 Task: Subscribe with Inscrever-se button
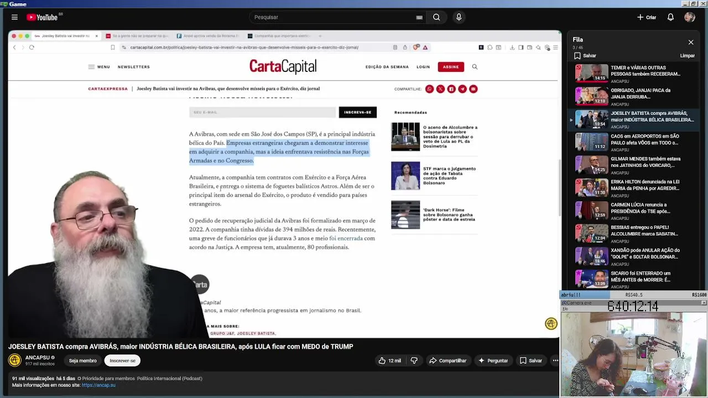(x=122, y=360)
